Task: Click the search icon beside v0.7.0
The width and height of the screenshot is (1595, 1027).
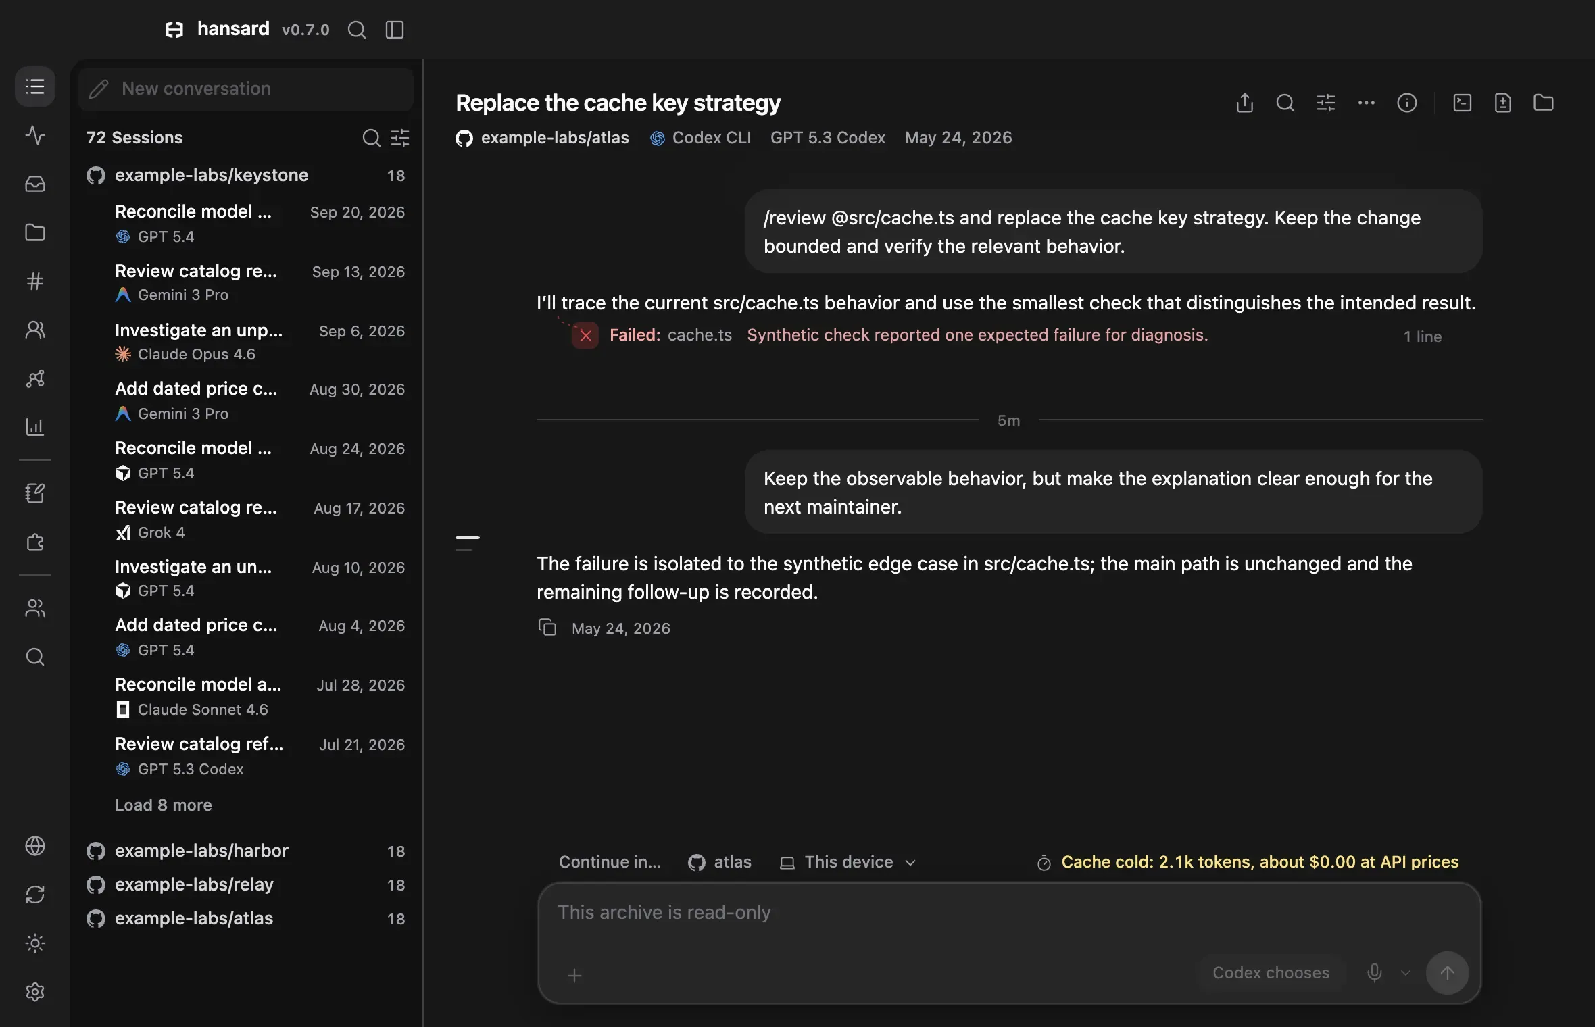Action: pos(357,30)
